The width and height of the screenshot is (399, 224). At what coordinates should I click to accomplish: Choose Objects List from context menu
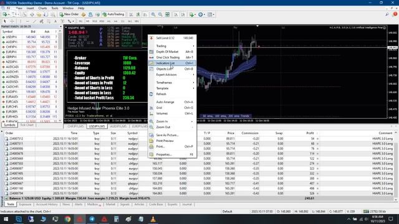click(x=172, y=69)
